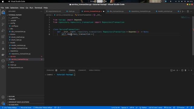Open the Extensions view
The image size is (194, 109).
(3, 36)
